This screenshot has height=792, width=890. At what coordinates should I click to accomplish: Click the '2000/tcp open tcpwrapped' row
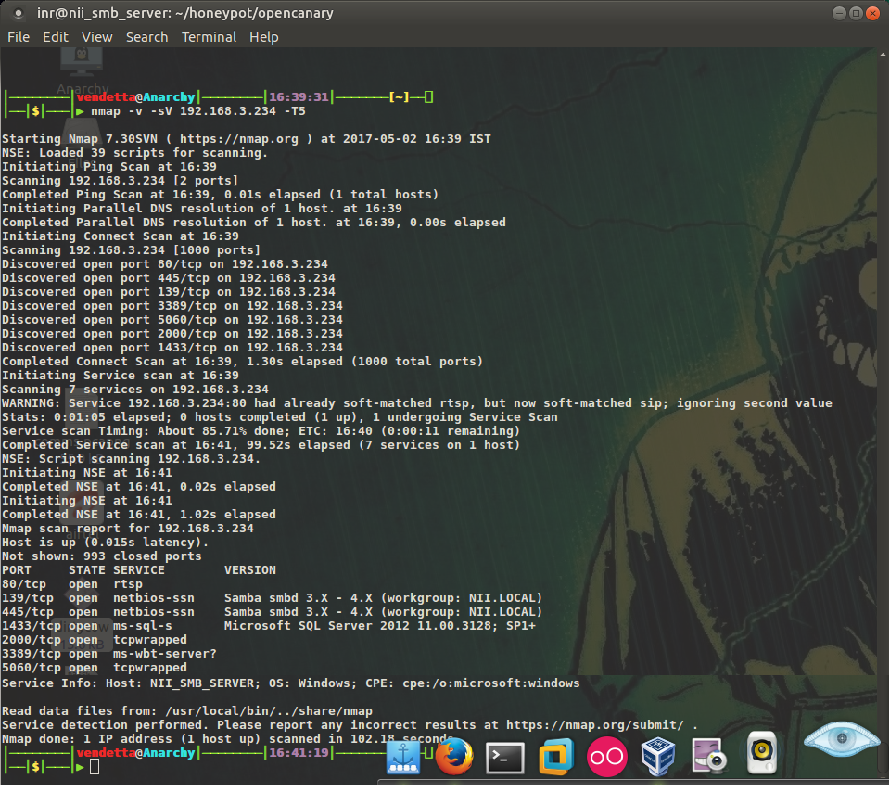(x=95, y=640)
